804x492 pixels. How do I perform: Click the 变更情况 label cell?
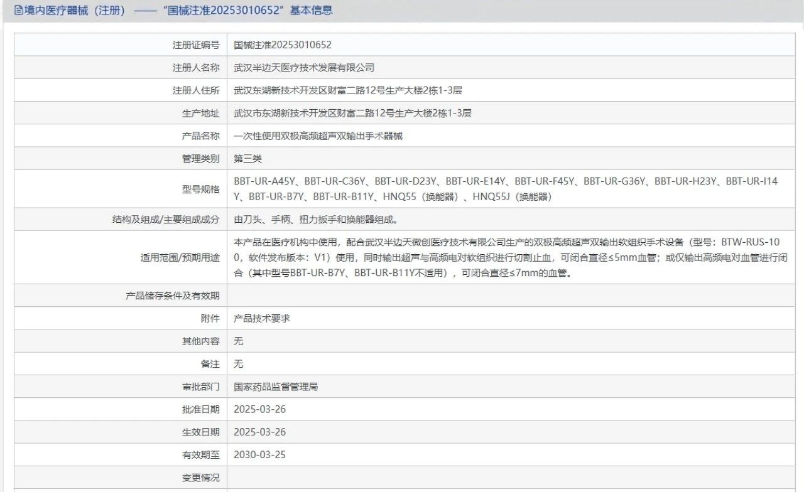(121, 478)
